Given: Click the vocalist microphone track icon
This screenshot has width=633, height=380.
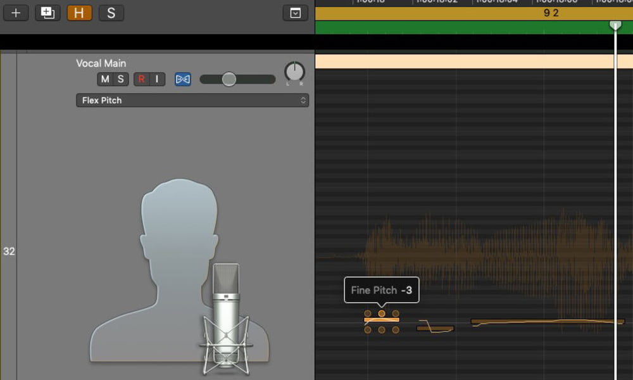Looking at the screenshot, I should click(x=180, y=272).
